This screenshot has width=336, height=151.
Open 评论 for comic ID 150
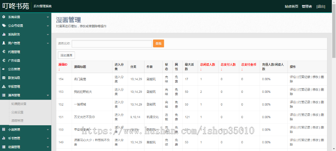tap(293, 128)
